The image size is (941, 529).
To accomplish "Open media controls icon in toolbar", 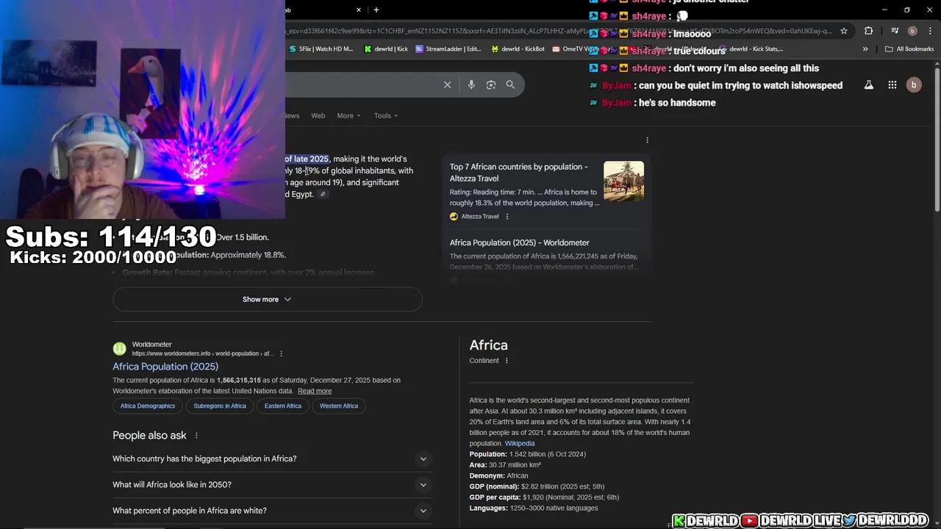I will tap(895, 31).
